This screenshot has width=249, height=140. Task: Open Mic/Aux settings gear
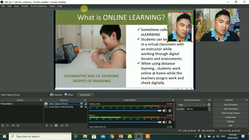coord(170,122)
